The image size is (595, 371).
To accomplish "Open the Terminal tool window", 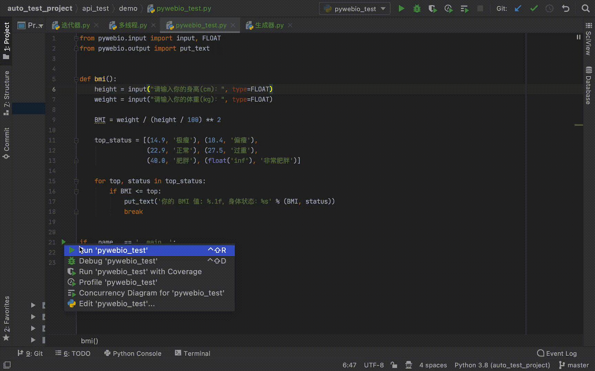I will coord(197,353).
